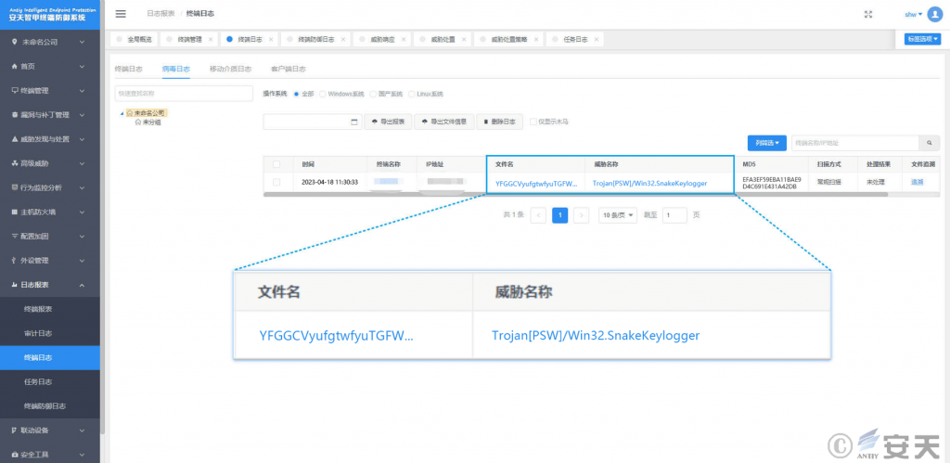Switch to the 移动介质日志 sub-tab
950x463 pixels.
tap(230, 69)
